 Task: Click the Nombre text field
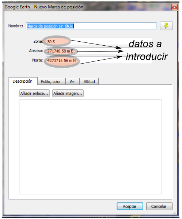pos(91,26)
